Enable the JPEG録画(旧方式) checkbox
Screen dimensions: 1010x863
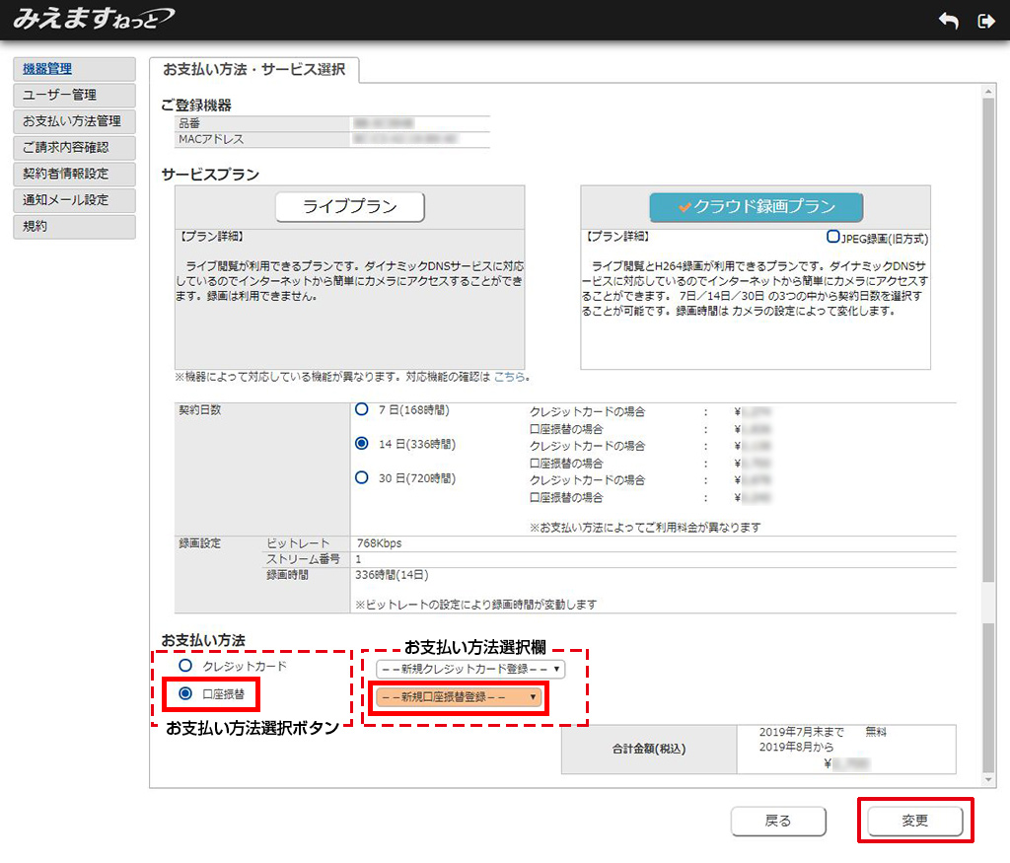[x=833, y=238]
